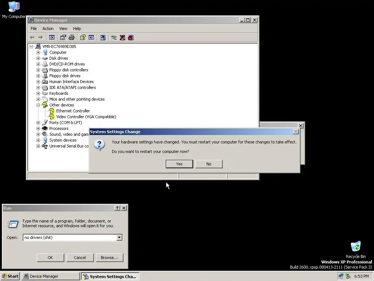374x281 pixels.
Task: Click OK in the Run dialog
Action: click(x=50, y=258)
